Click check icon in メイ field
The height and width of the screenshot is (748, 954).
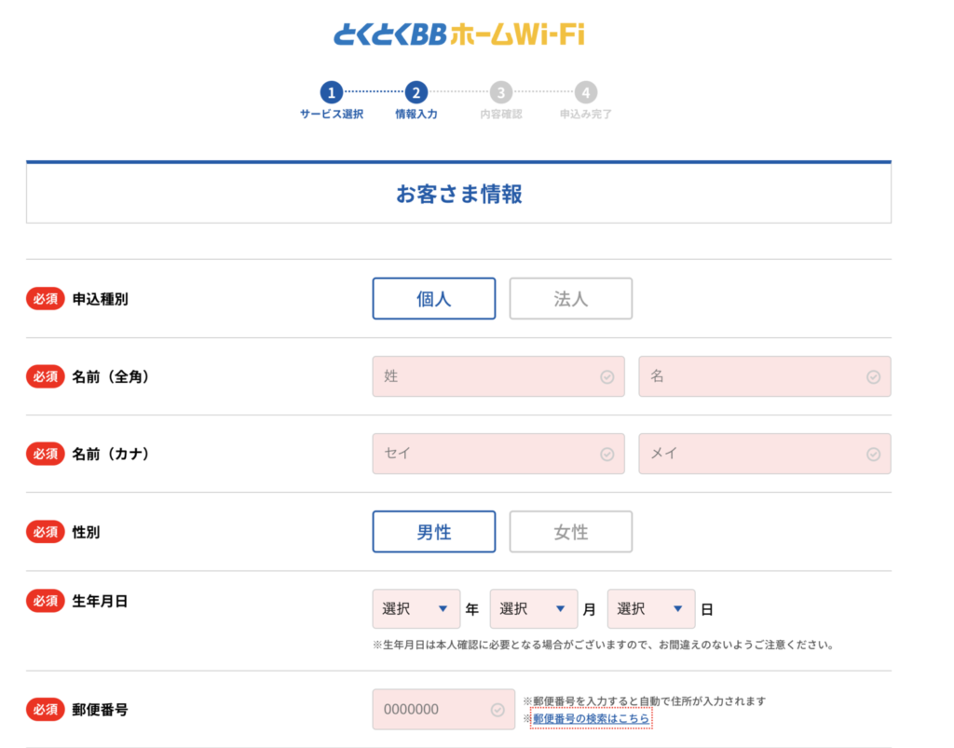coord(873,455)
